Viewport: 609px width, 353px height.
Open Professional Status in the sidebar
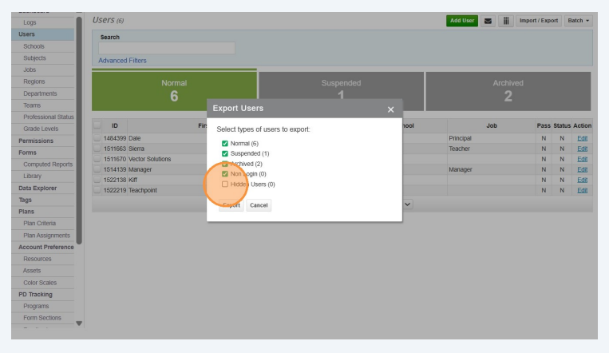49,117
